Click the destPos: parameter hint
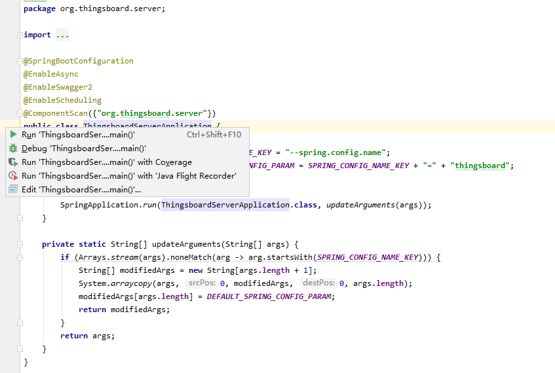Image resolution: width=555 pixels, height=373 pixels. pos(318,283)
